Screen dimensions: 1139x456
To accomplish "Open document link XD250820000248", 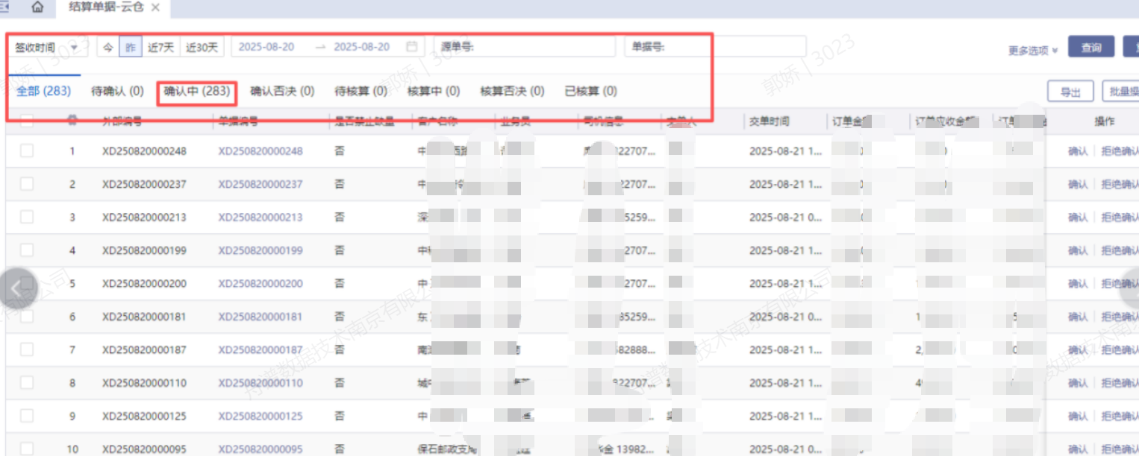I will [x=260, y=151].
